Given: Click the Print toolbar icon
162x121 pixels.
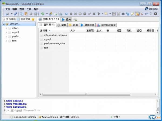Looking at the screenshot, I should tap(36, 14).
